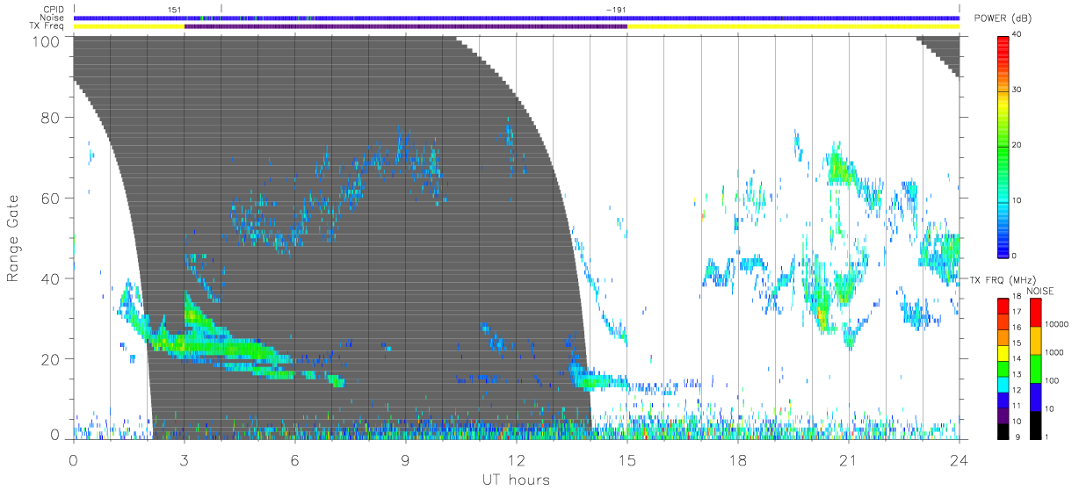The image size is (1079, 498).
Task: Click the power scale label '30'
Action: pos(1017,90)
